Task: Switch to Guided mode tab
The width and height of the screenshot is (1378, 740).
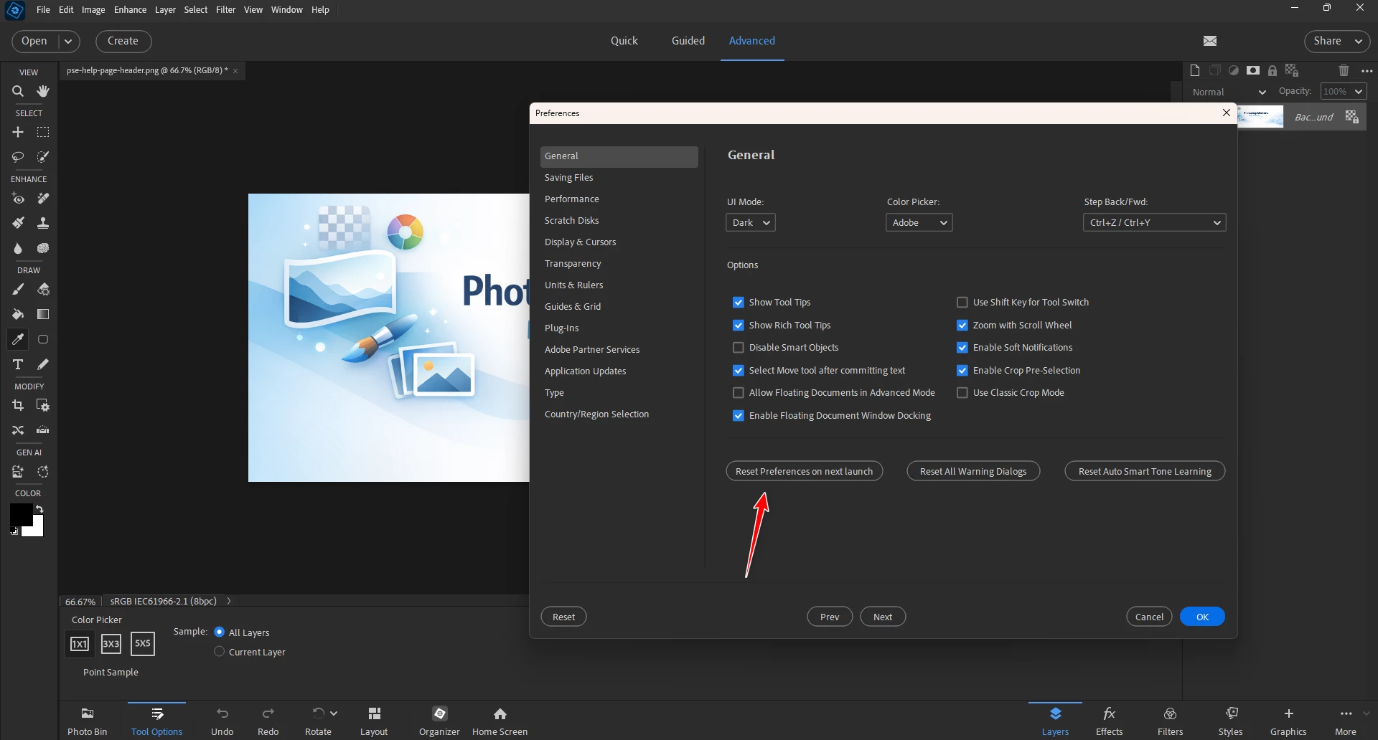Action: [x=688, y=41]
